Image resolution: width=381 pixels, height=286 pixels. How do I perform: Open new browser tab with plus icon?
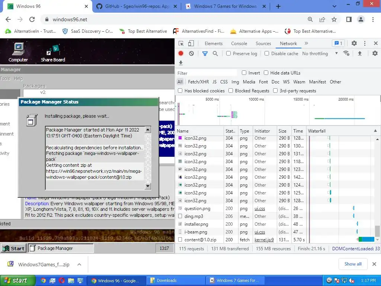click(278, 6)
